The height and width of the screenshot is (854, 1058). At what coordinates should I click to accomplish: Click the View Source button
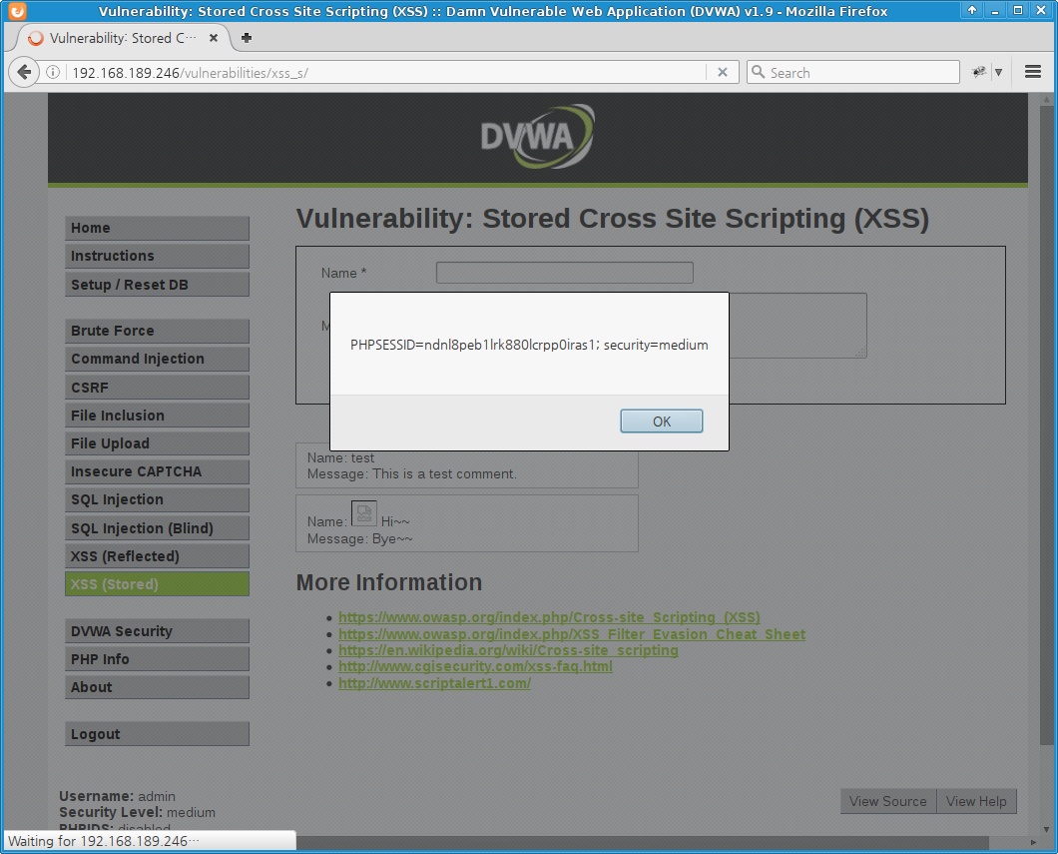tap(888, 801)
